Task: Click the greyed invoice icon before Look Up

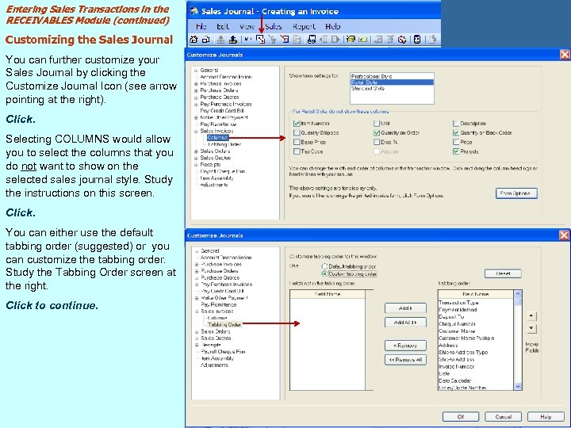Action: click(x=297, y=40)
